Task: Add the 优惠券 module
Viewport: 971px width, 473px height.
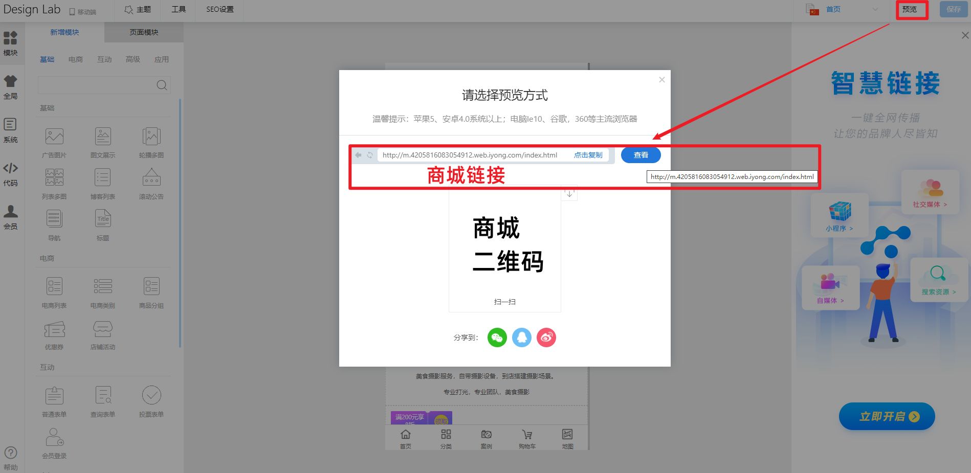Action: click(54, 334)
